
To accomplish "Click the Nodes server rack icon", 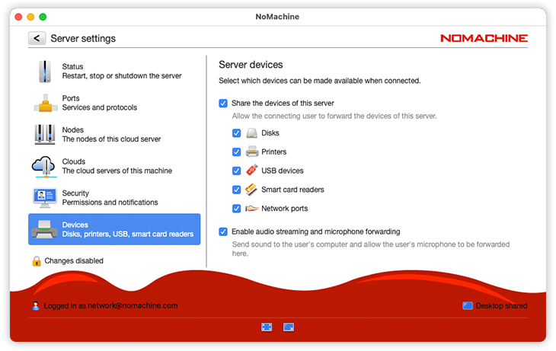I will (x=45, y=135).
